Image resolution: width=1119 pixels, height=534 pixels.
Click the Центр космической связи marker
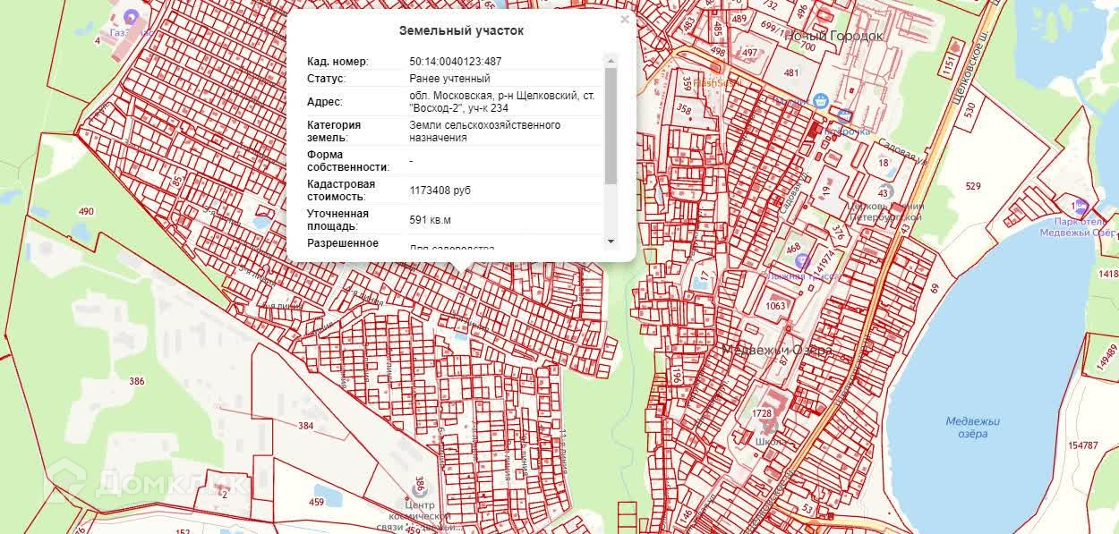click(x=419, y=488)
